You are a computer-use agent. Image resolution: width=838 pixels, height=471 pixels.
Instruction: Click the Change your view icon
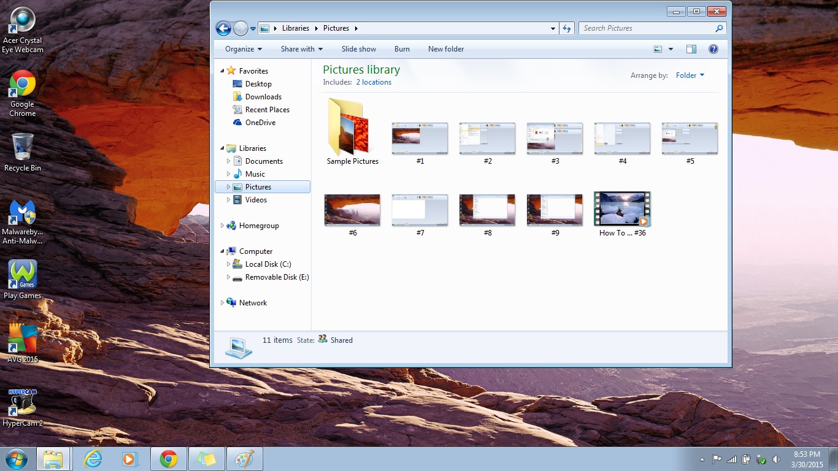coord(658,49)
